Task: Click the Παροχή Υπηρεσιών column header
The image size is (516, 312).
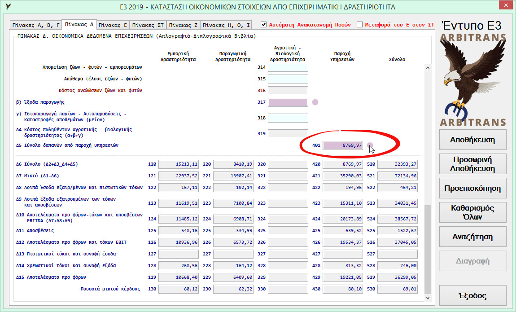Action: tap(342, 57)
